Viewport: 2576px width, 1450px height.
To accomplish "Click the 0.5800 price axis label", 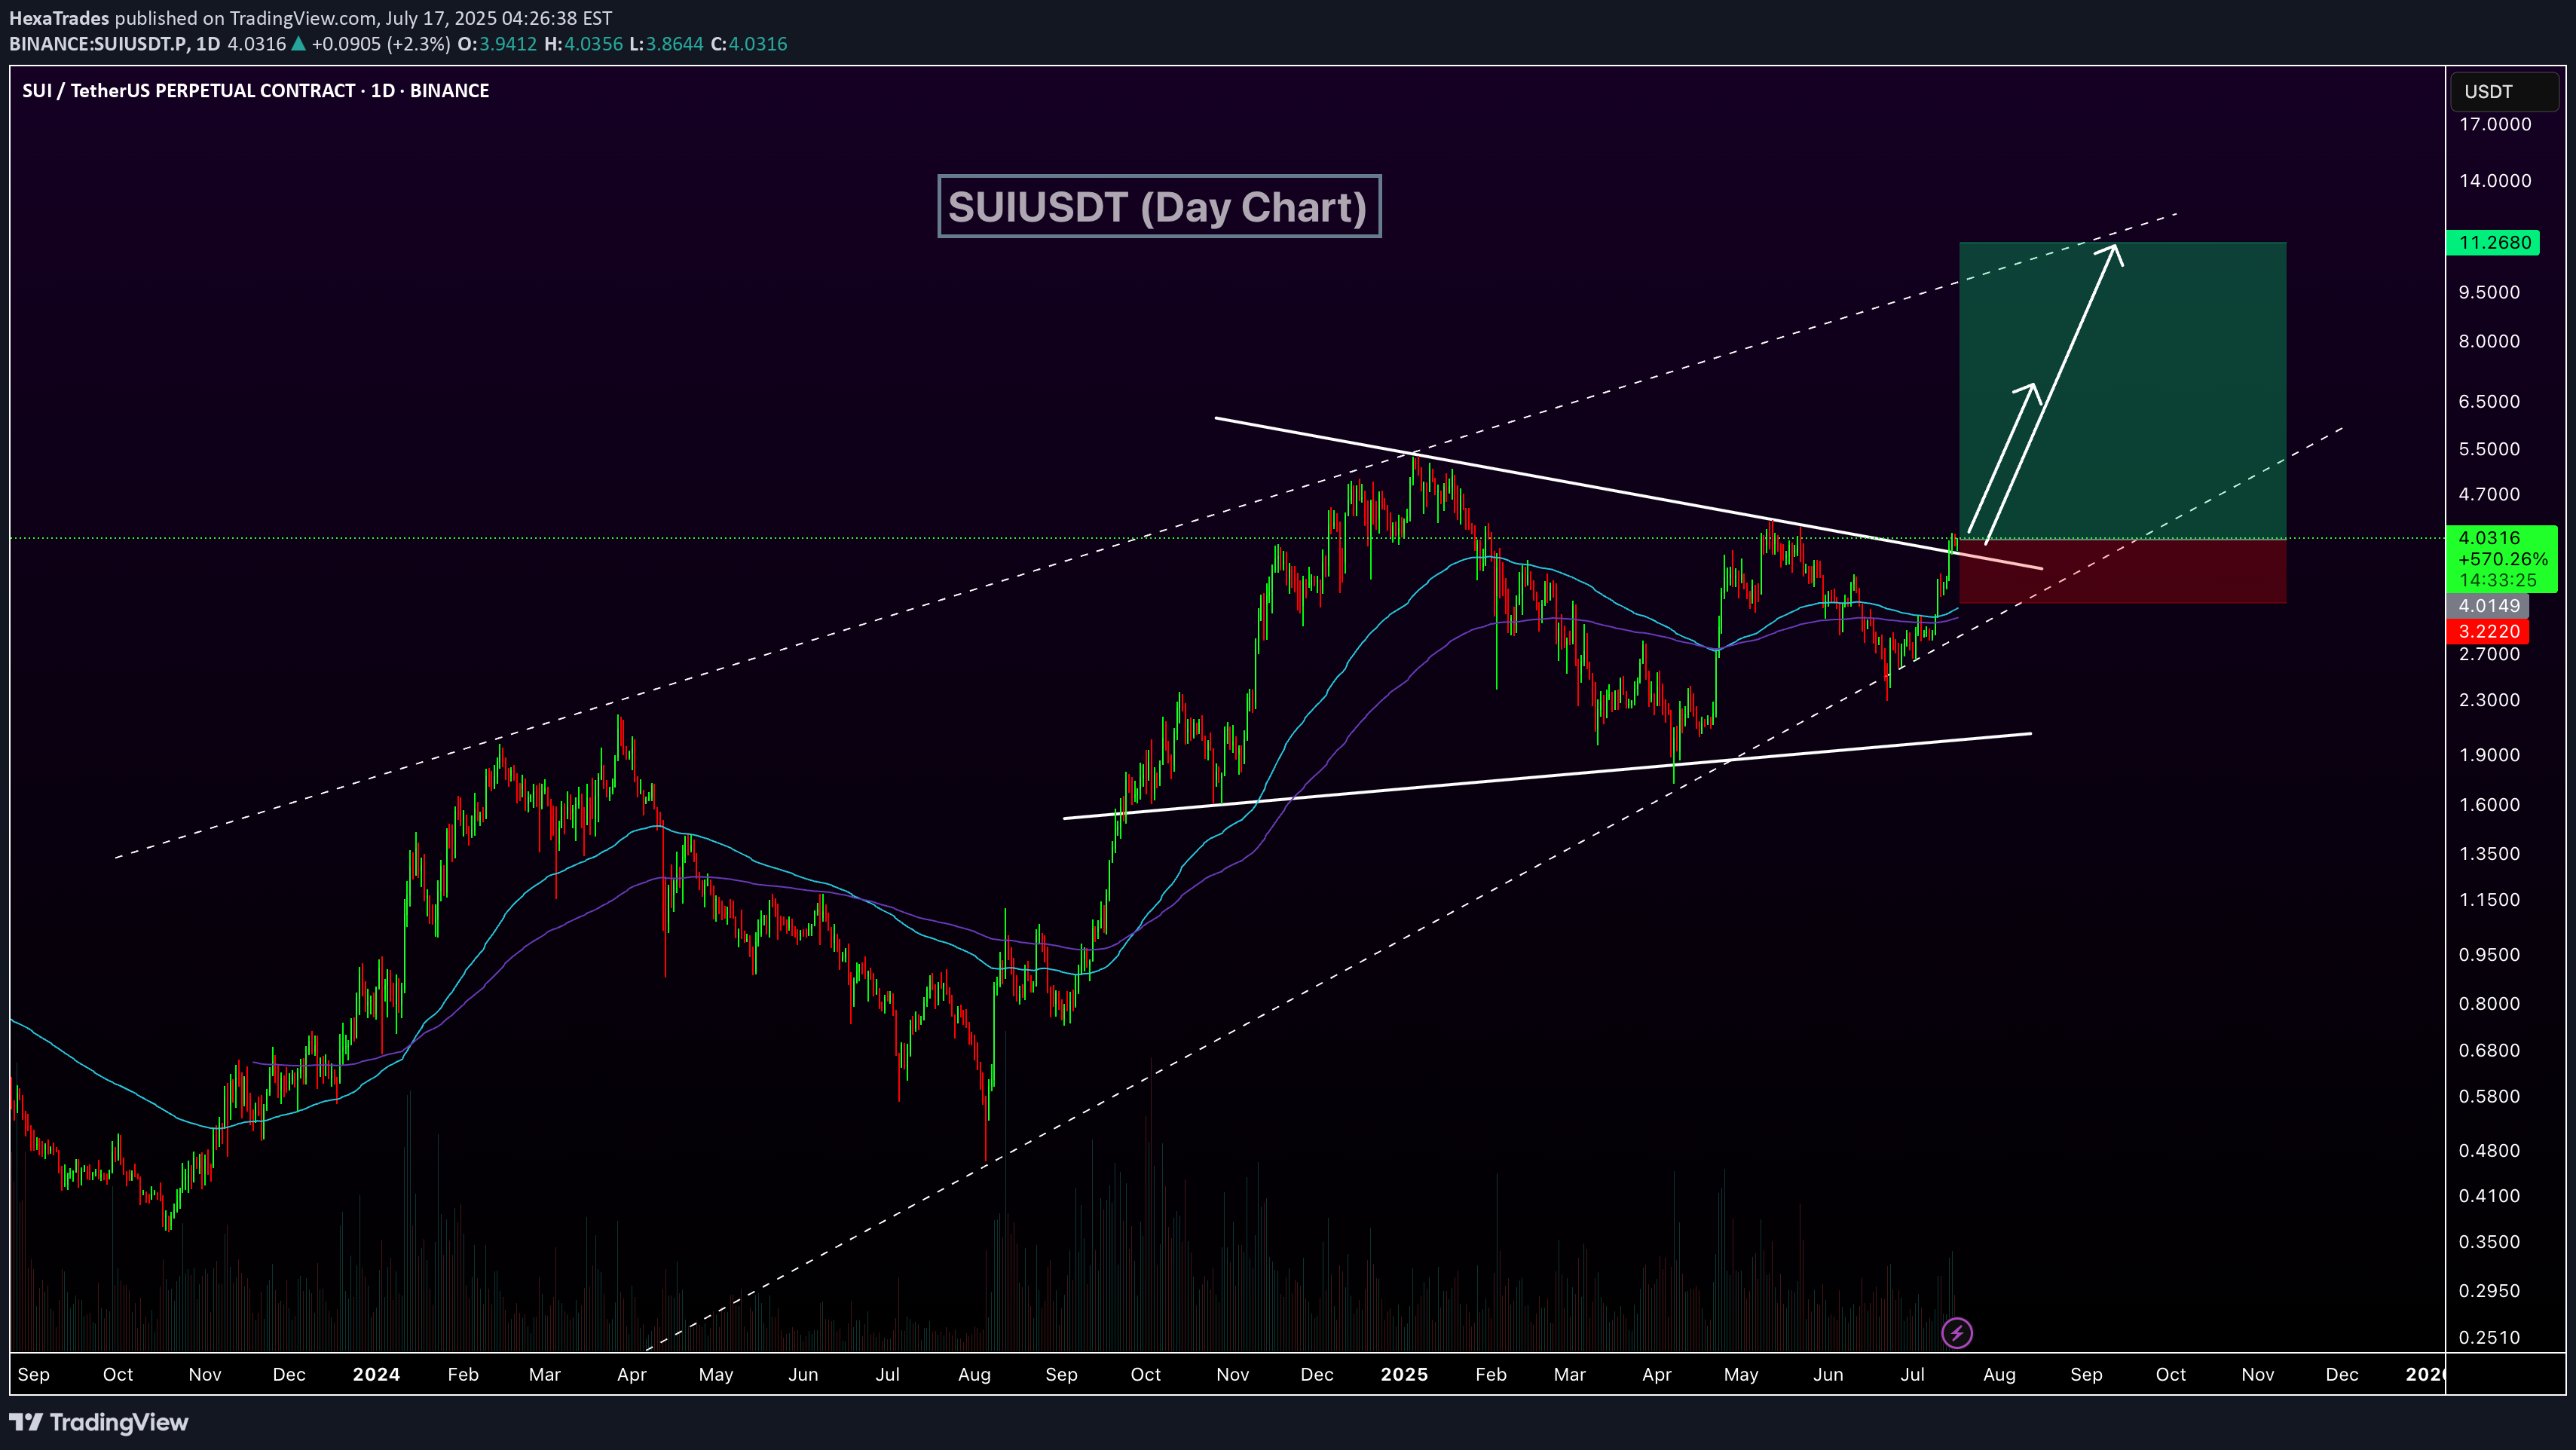I will tap(2489, 1097).
